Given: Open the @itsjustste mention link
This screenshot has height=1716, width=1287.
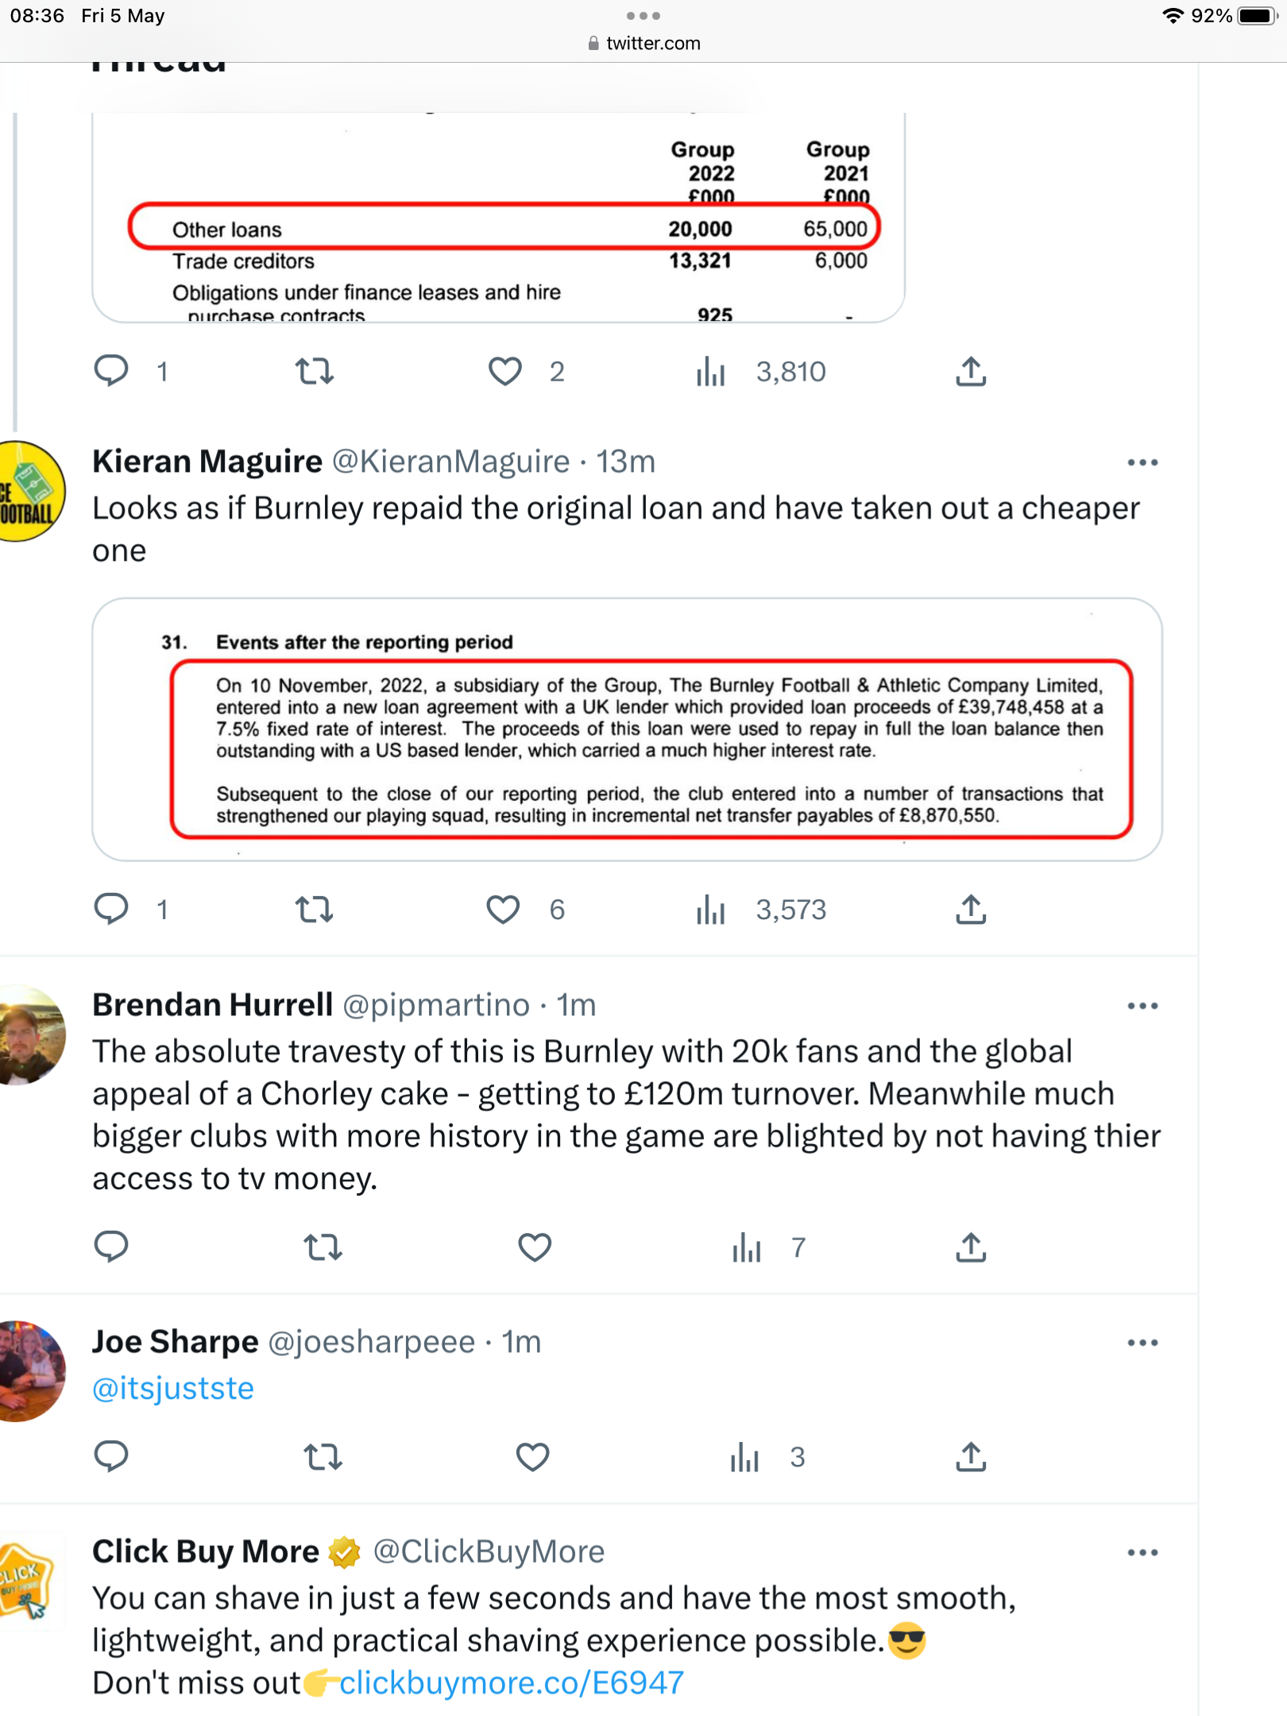Looking at the screenshot, I should click(x=173, y=1389).
